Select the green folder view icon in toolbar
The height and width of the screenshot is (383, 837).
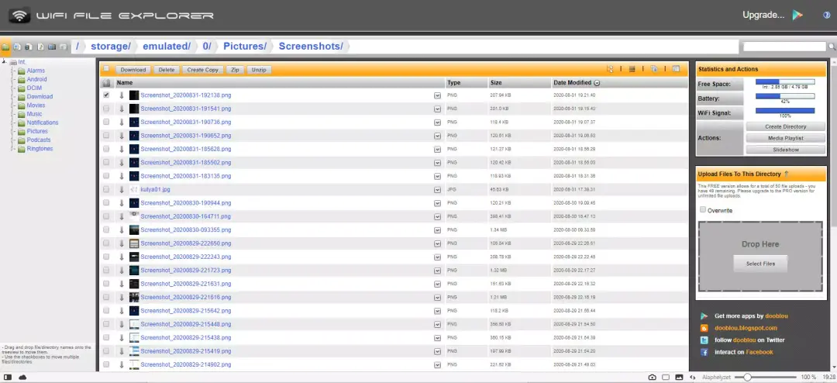point(5,47)
